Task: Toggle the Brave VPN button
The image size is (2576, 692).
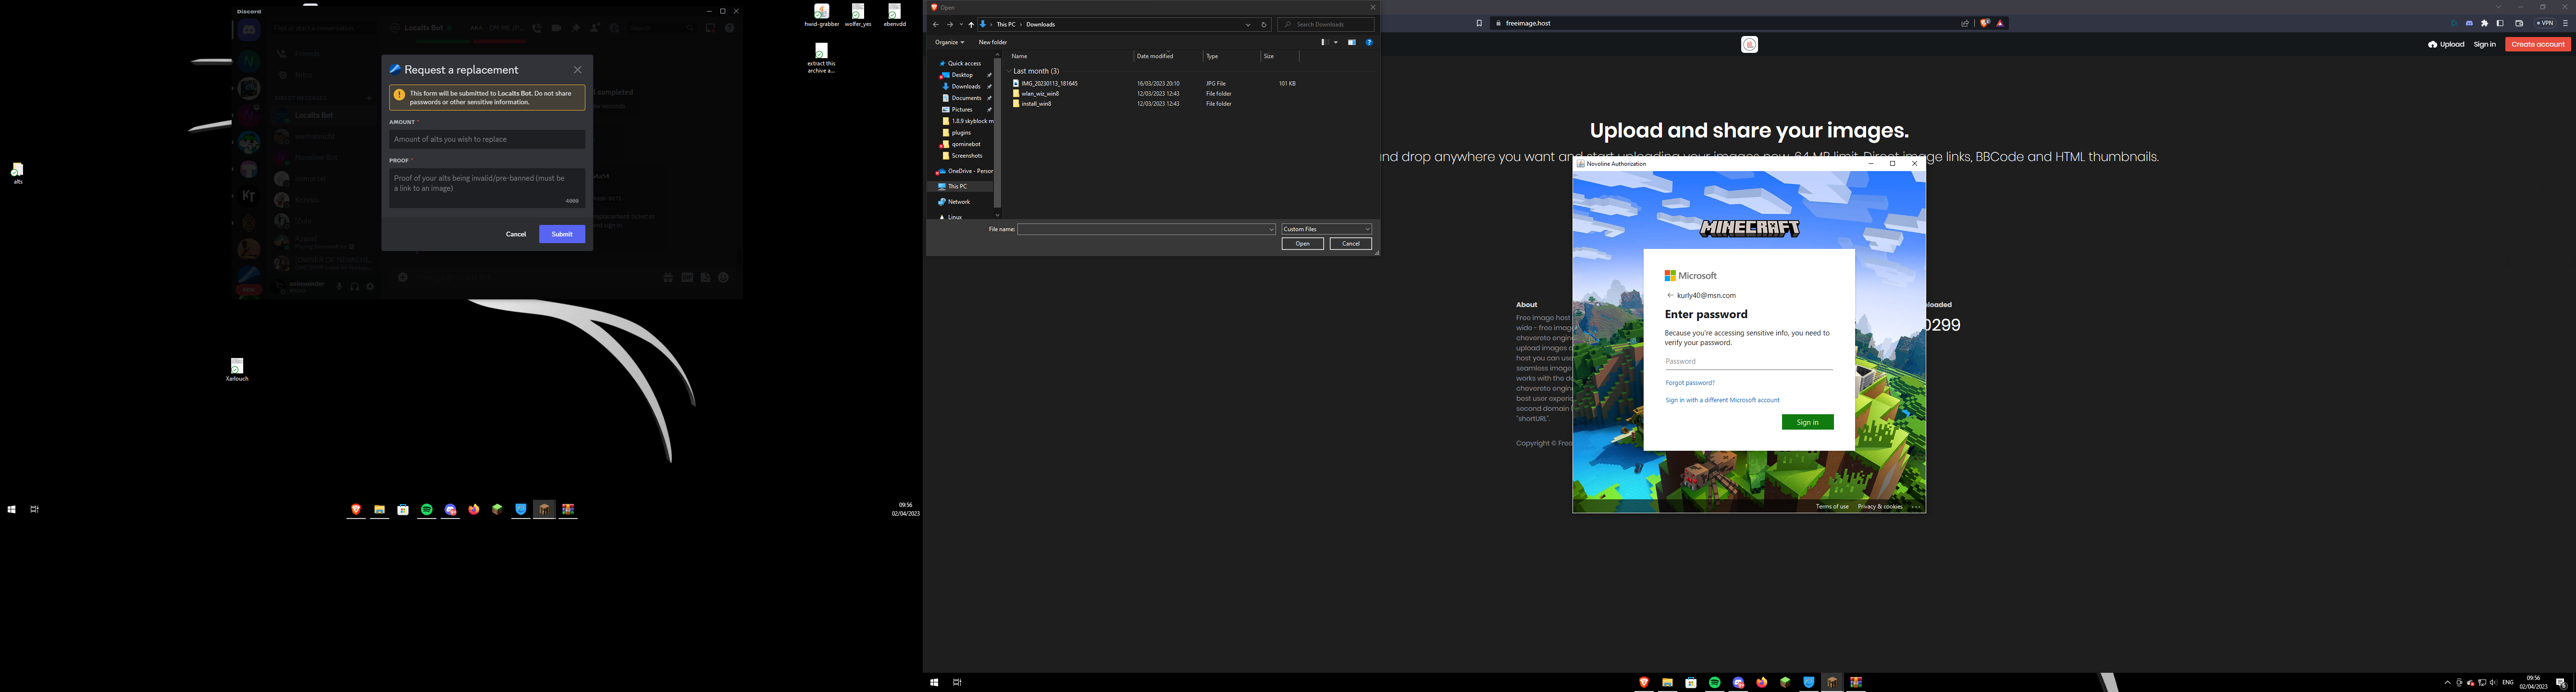Action: (x=2545, y=23)
